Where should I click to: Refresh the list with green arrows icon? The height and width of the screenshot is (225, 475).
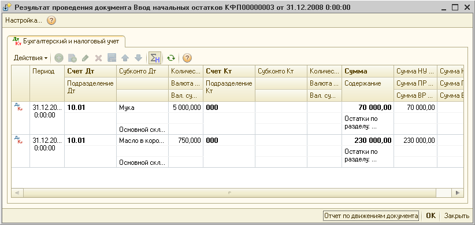coord(171,58)
